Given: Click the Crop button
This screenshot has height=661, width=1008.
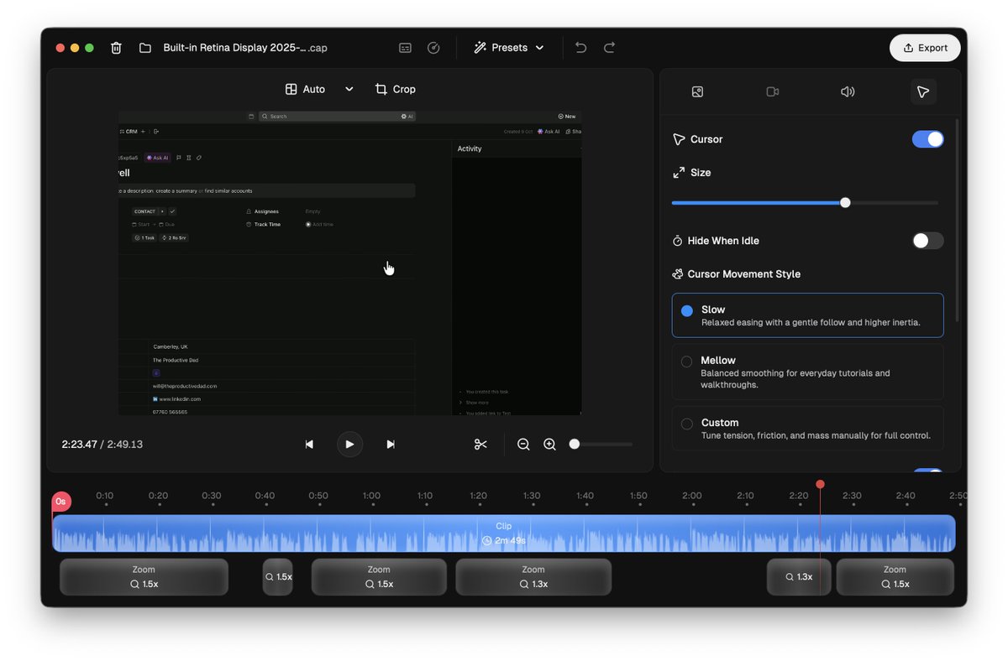Looking at the screenshot, I should (x=396, y=89).
